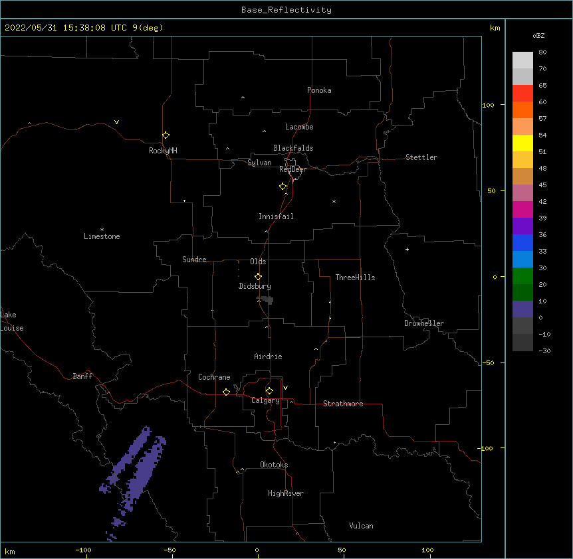This screenshot has width=573, height=559.
Task: Click the yellow diamond marker at RockyMH
Action: coord(166,135)
